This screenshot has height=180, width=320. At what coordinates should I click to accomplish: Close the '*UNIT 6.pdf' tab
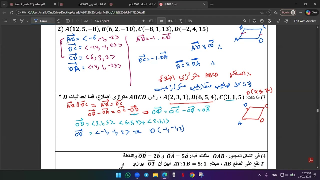204,4
